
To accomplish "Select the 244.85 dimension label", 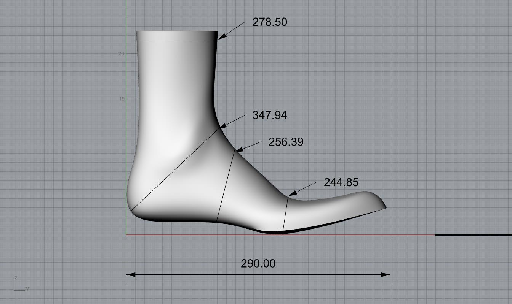I will [341, 182].
